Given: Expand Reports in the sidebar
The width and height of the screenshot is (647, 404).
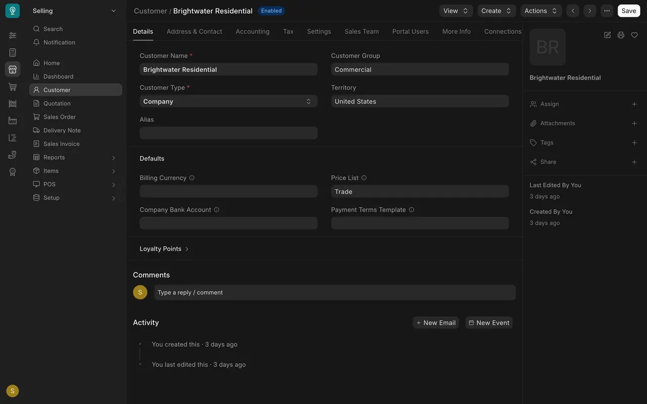Looking at the screenshot, I should [x=76, y=158].
